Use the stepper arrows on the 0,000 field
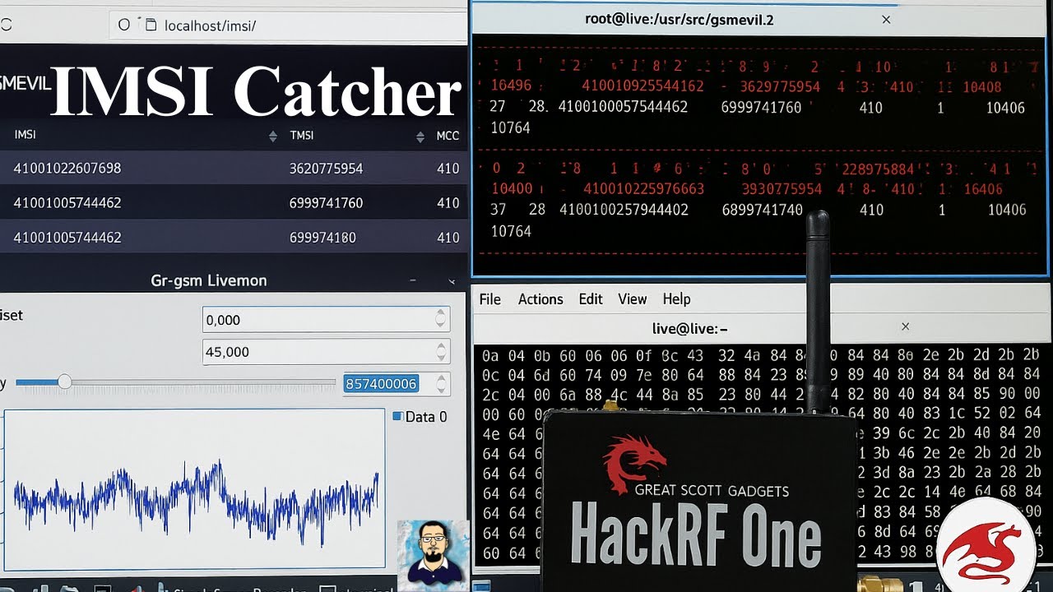 [x=441, y=320]
